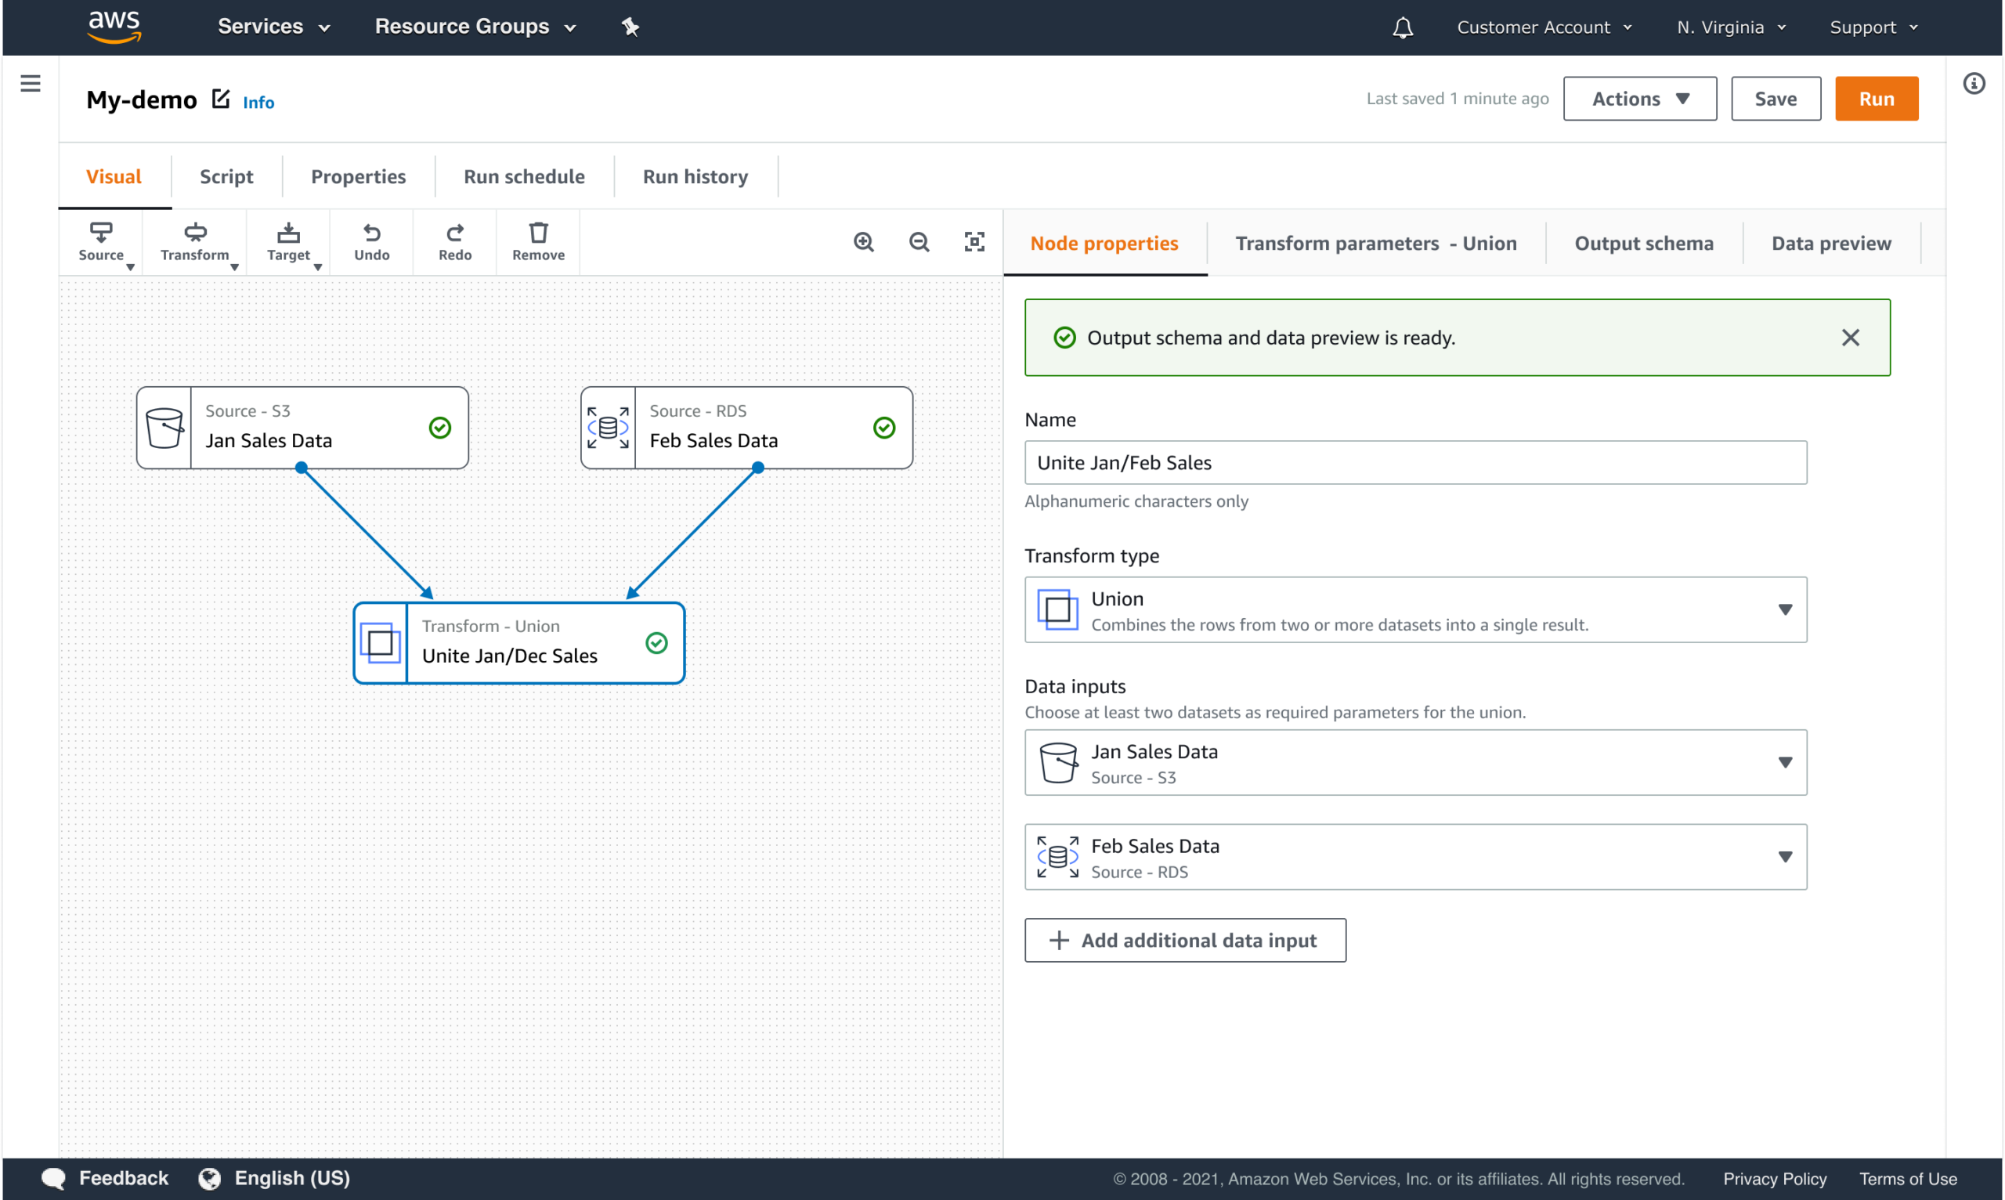This screenshot has width=2005, height=1200.
Task: Switch to the Script tab
Action: (x=226, y=176)
